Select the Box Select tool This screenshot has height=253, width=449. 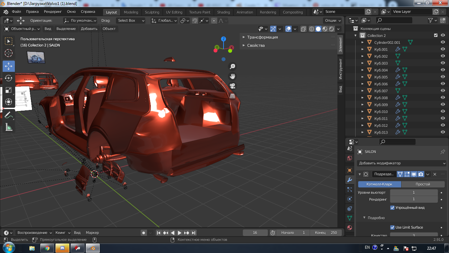click(x=9, y=41)
